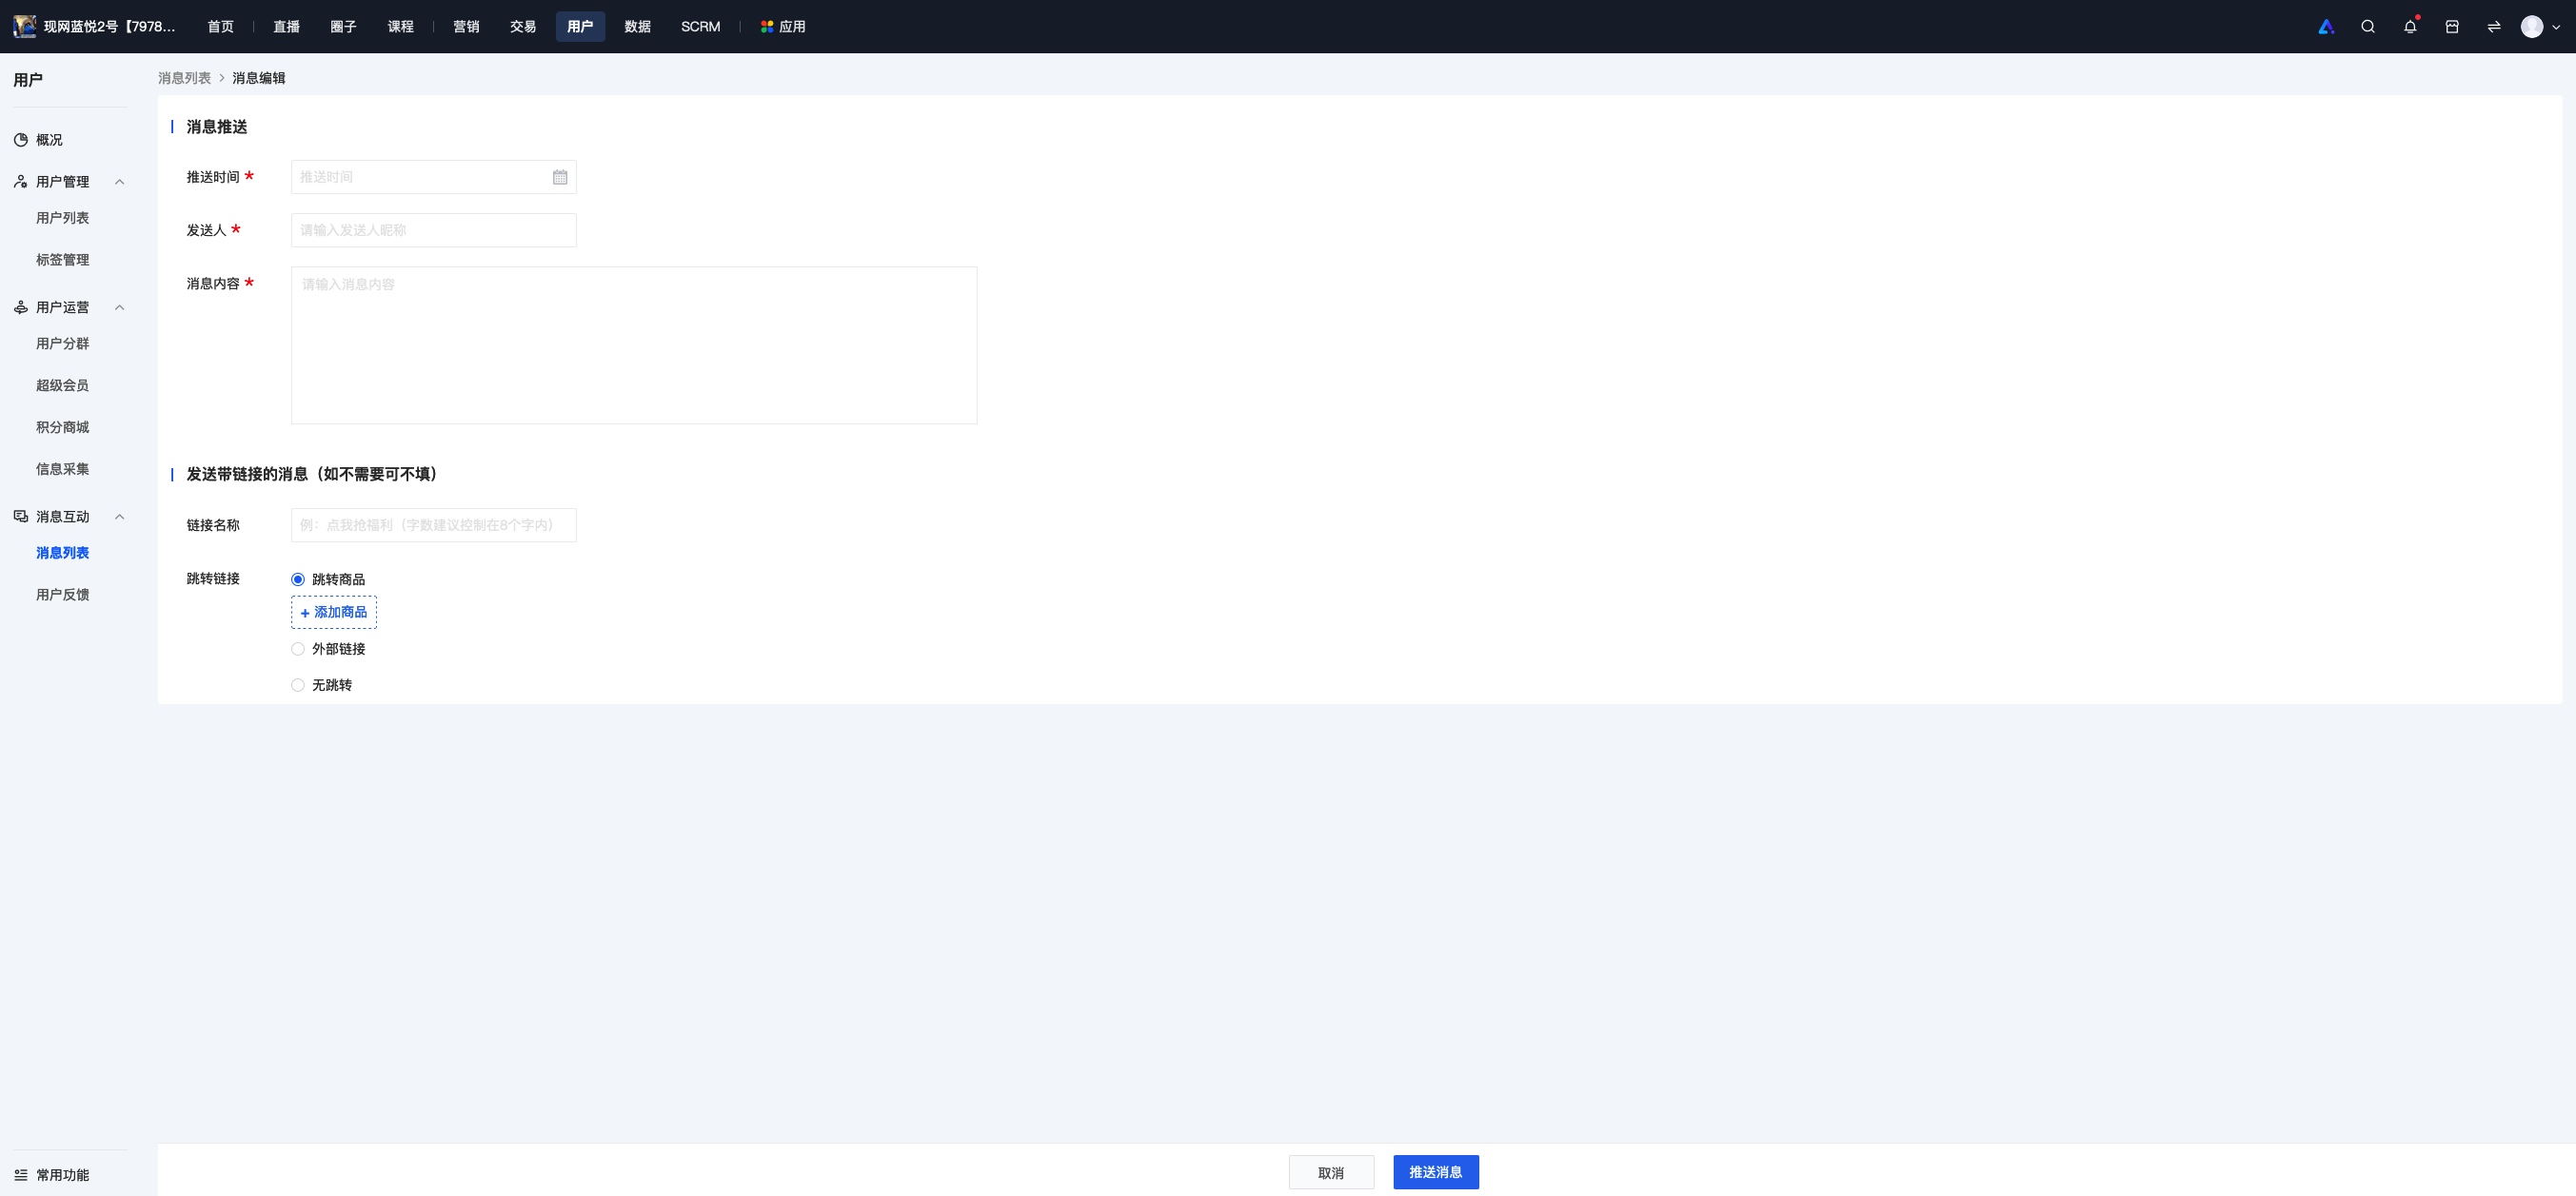
Task: Click the 推送消息 button
Action: pos(1436,1172)
